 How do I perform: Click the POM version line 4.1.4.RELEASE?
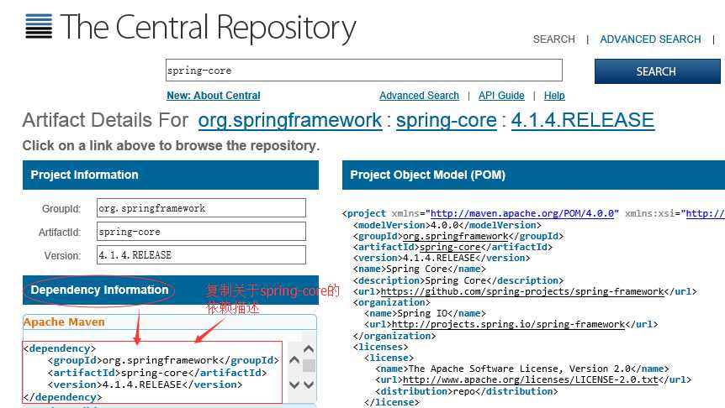[442, 258]
